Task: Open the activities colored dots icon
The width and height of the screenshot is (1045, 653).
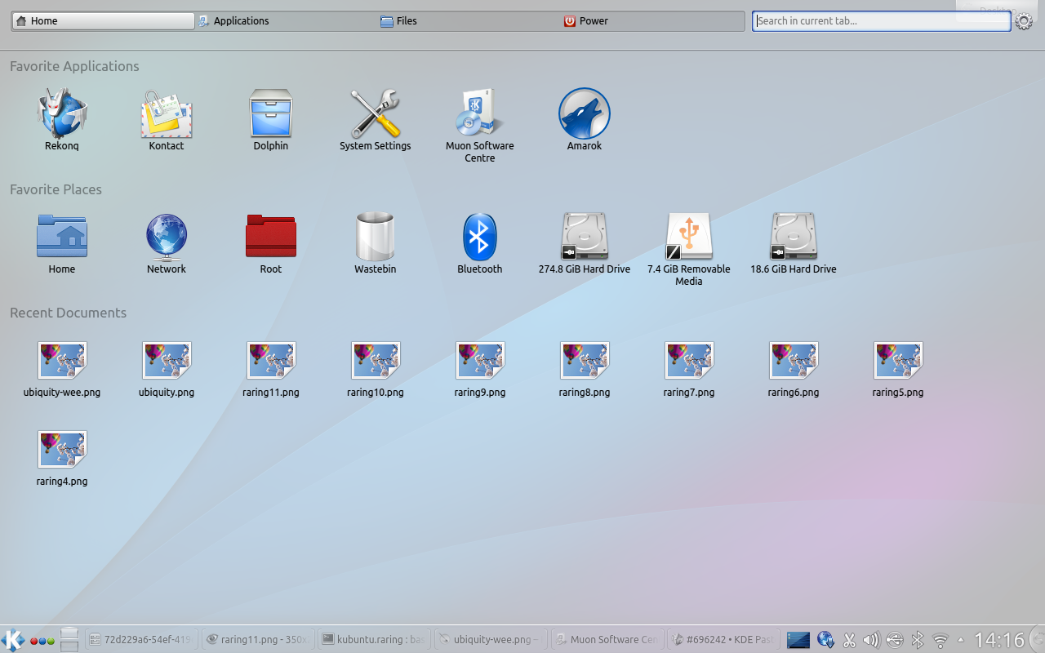Action: [42, 641]
